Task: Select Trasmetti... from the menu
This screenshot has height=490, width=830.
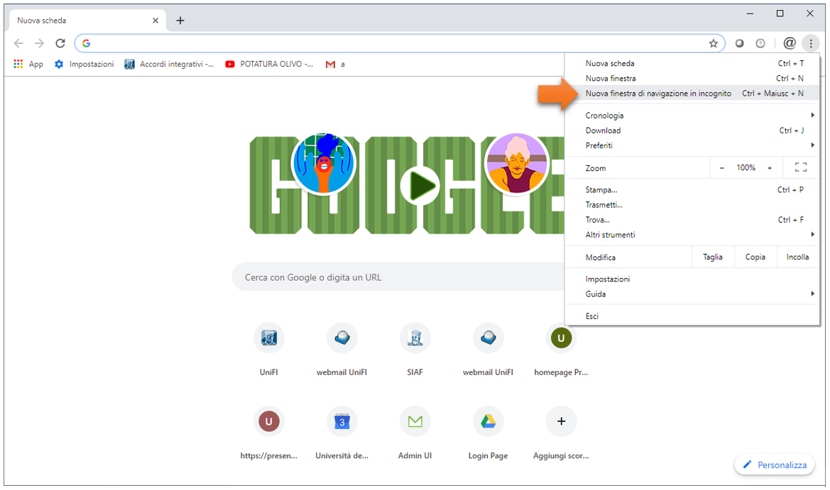Action: click(692, 204)
